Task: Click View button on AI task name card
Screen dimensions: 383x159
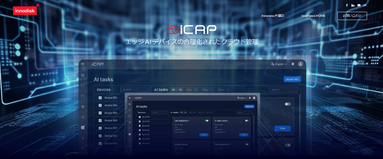Action: tap(244, 135)
